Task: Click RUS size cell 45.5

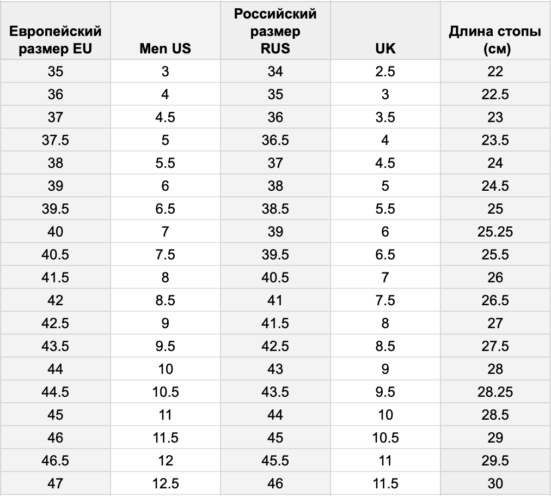Action: 275,460
